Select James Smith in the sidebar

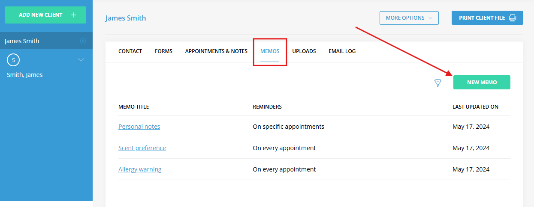22,41
